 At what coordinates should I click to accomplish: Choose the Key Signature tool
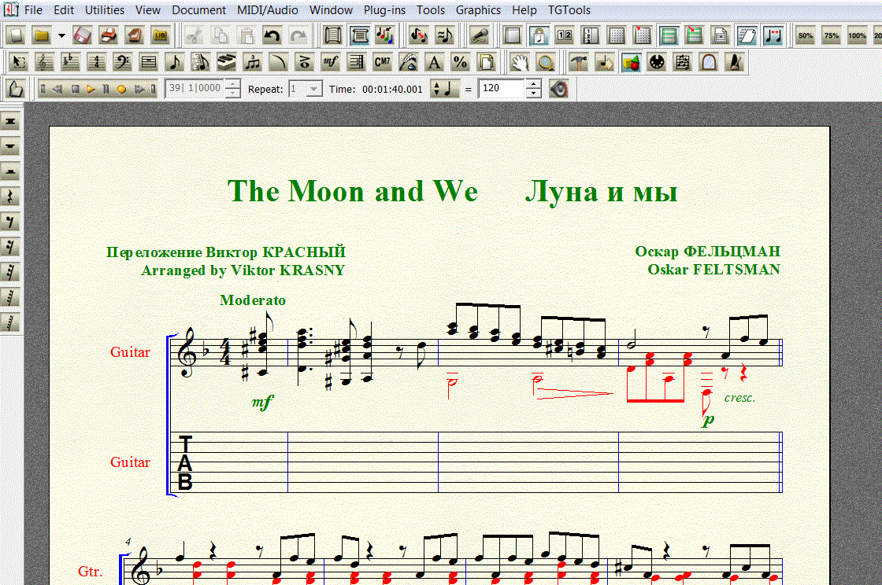coord(70,62)
